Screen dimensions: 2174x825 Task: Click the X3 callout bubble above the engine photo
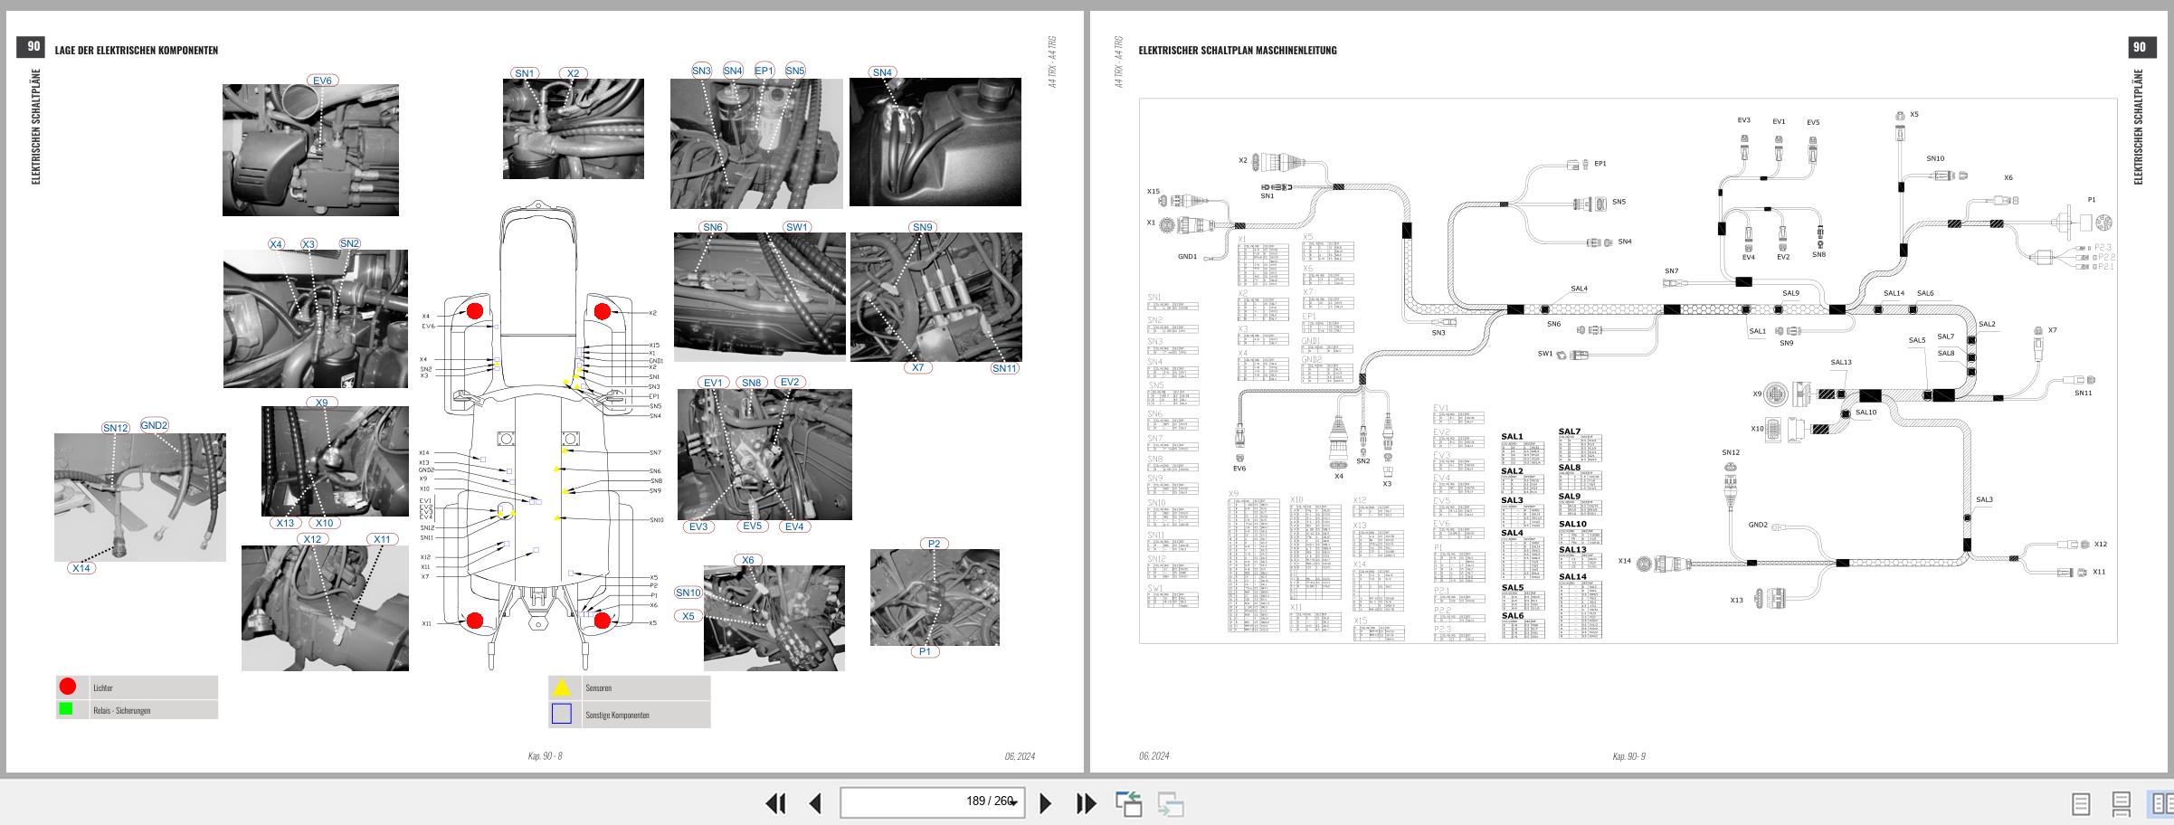coord(309,244)
